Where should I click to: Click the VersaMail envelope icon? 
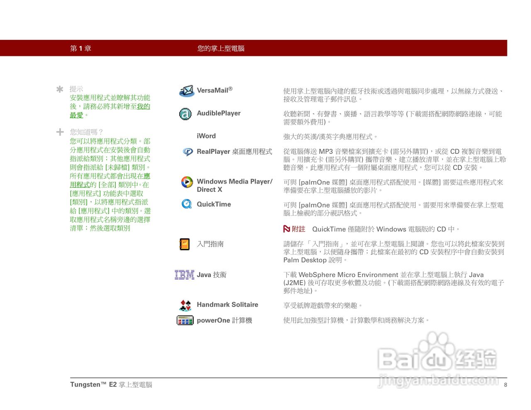click(187, 91)
